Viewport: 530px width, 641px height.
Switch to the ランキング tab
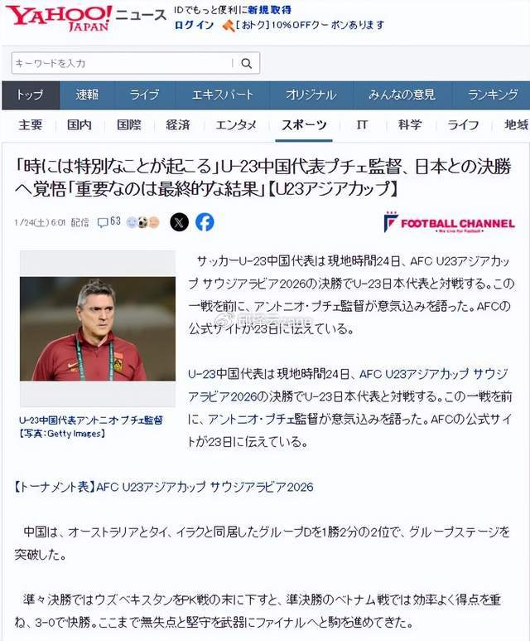[x=493, y=95]
